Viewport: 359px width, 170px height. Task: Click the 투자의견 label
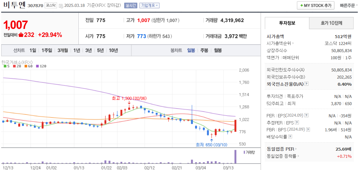pos(275,96)
